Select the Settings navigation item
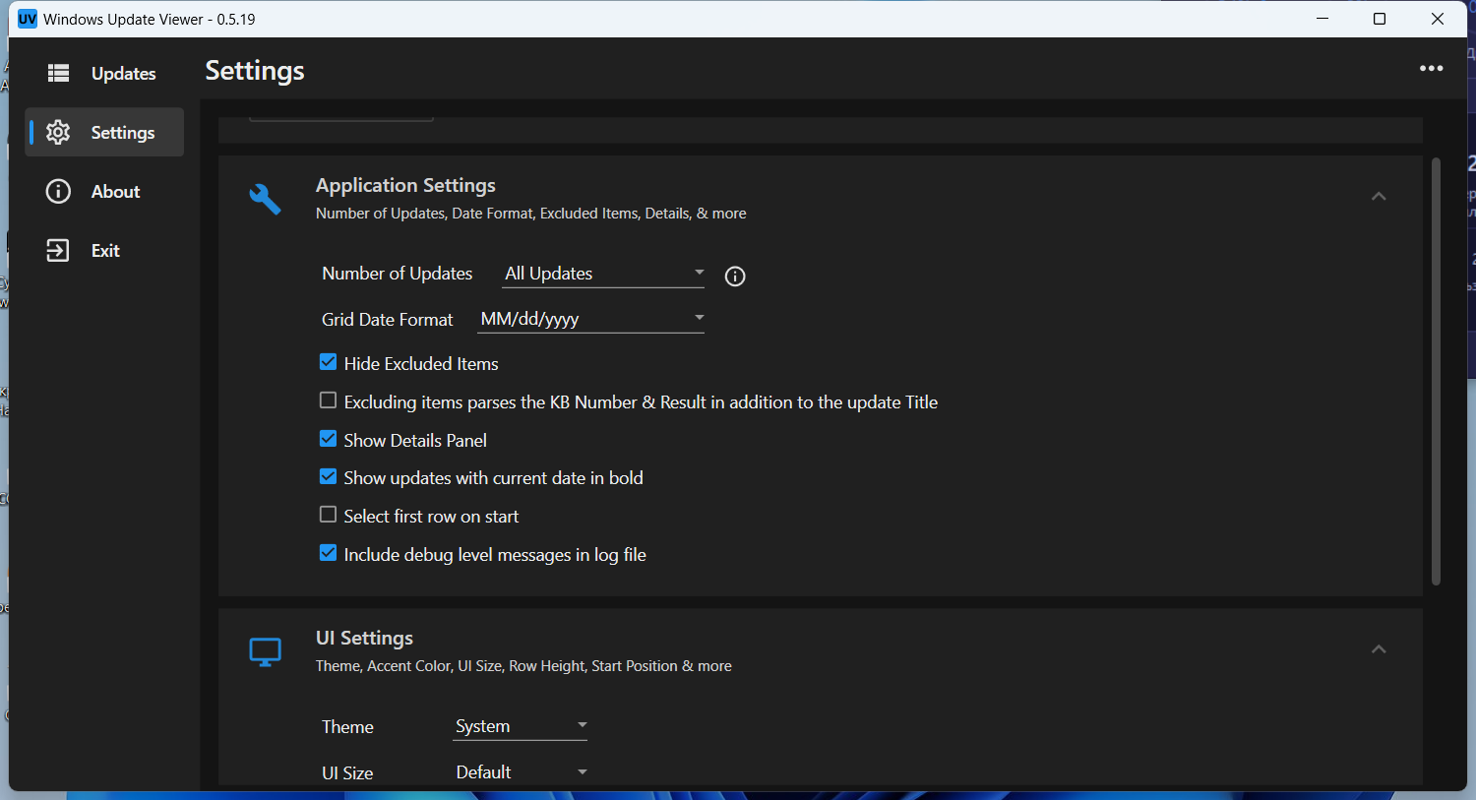Image resolution: width=1476 pixels, height=800 pixels. pyautogui.click(x=104, y=132)
